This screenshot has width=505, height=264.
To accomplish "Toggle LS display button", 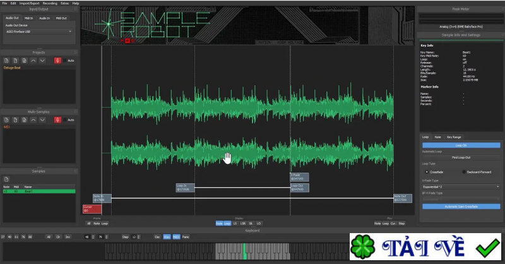I will click(235, 224).
